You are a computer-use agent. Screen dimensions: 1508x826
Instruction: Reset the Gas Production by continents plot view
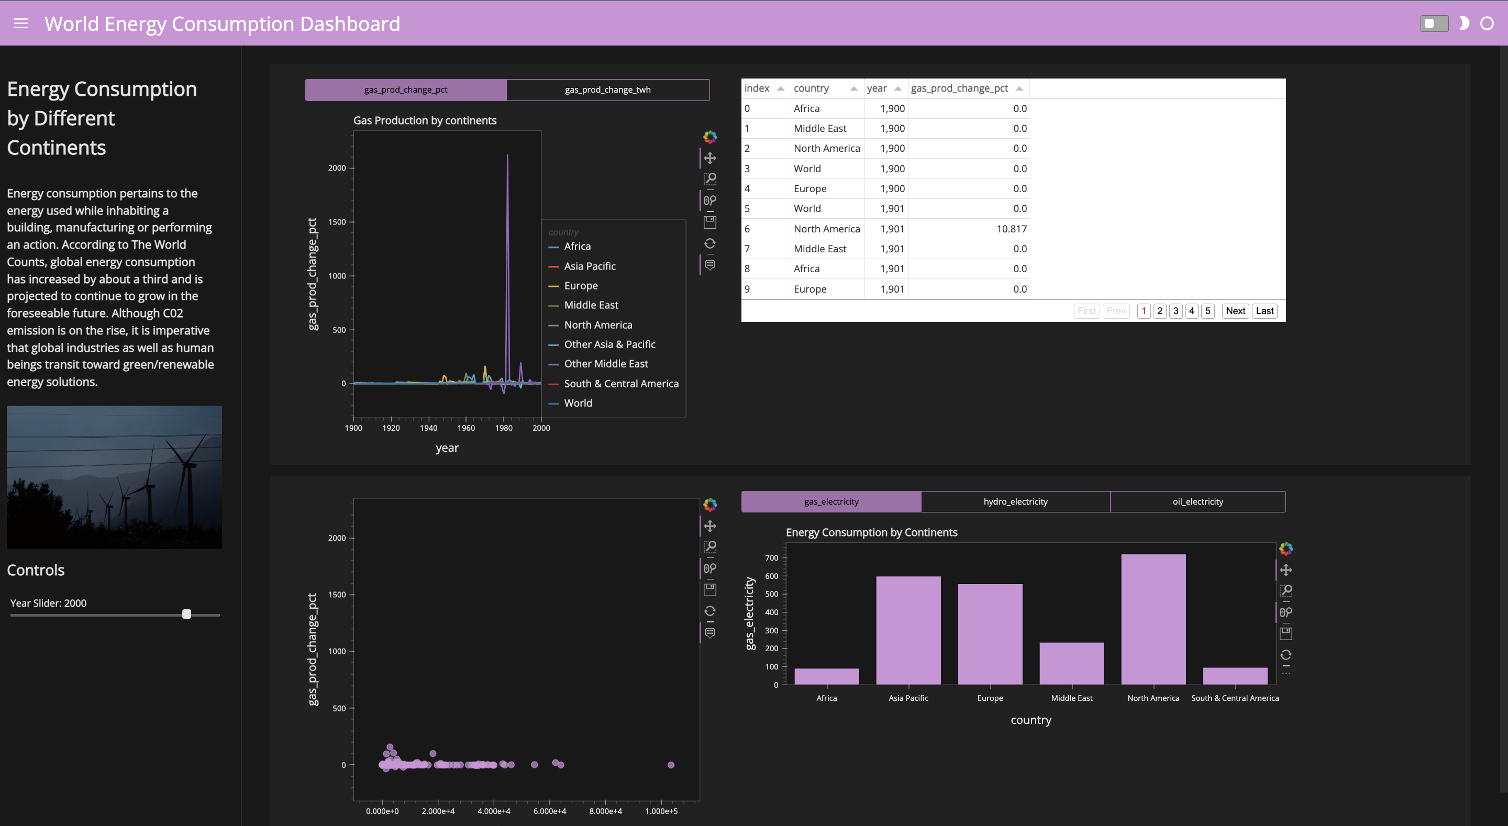[x=710, y=243]
